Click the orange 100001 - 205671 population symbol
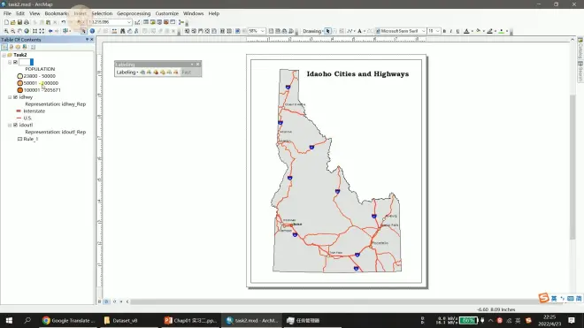 coord(19,90)
